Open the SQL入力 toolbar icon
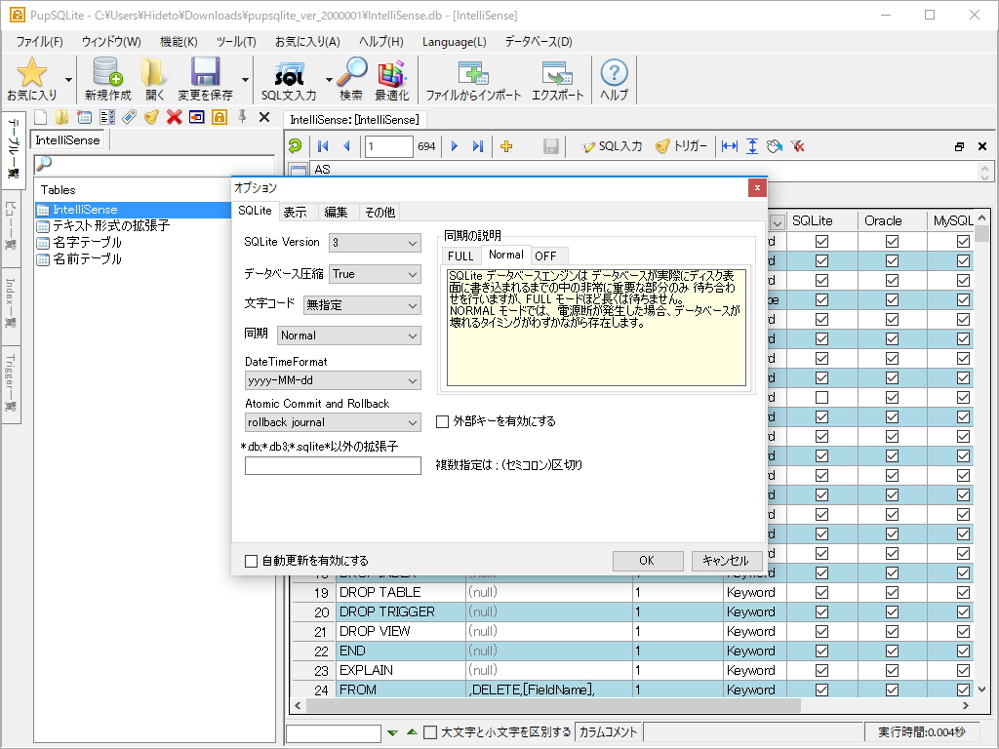 pos(289,73)
